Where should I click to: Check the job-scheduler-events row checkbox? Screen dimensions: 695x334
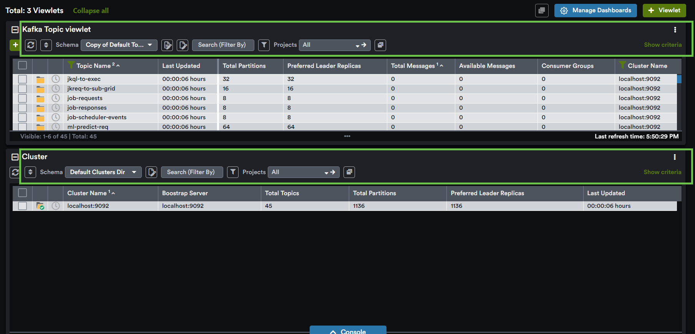23,117
